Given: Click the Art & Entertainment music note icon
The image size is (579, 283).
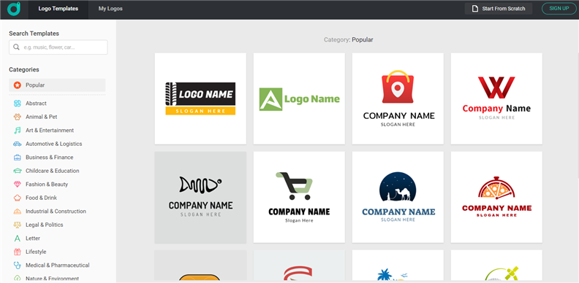Looking at the screenshot, I should (18, 131).
